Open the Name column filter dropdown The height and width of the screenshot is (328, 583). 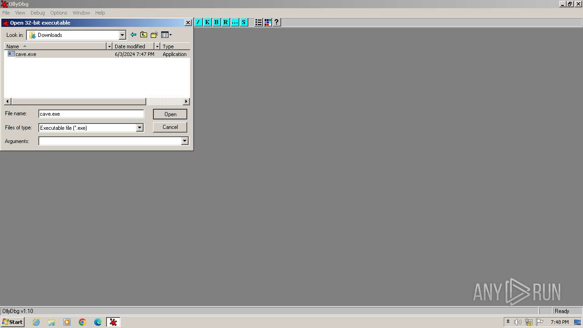point(109,46)
